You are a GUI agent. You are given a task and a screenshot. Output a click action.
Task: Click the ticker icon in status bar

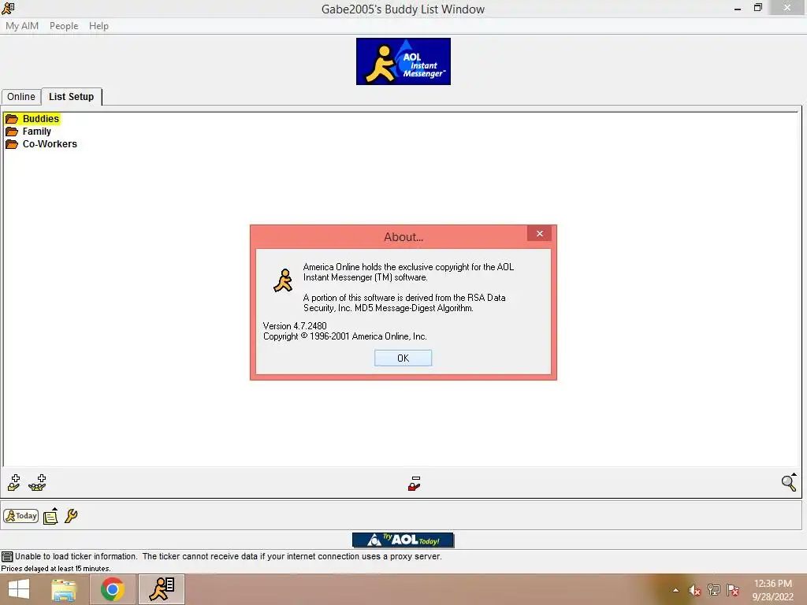(7, 556)
